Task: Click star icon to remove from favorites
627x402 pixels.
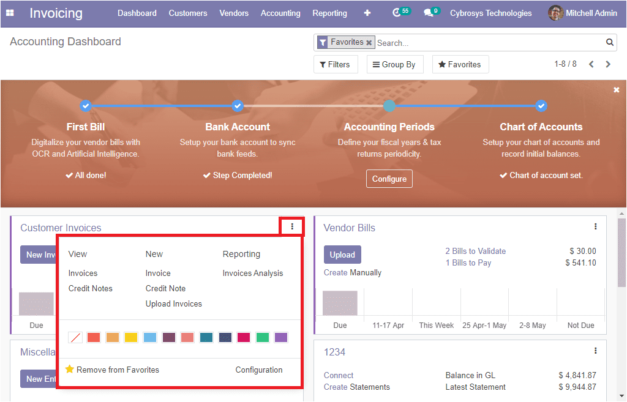Action: click(70, 369)
